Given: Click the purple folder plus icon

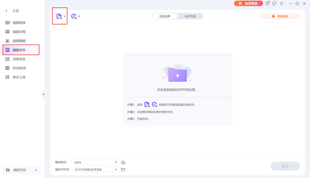Looking at the screenshot, I should pyautogui.click(x=177, y=75).
